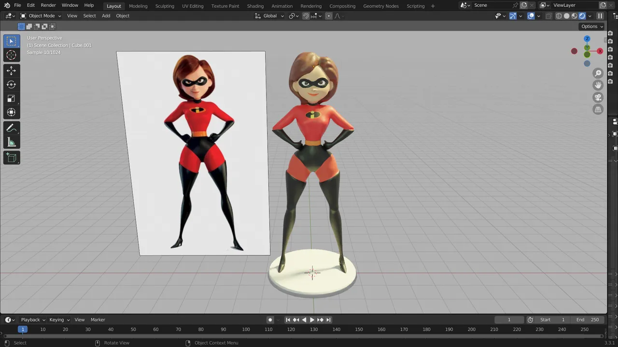The image size is (618, 347).
Task: Open the pivot point dropdown
Action: [x=294, y=16]
